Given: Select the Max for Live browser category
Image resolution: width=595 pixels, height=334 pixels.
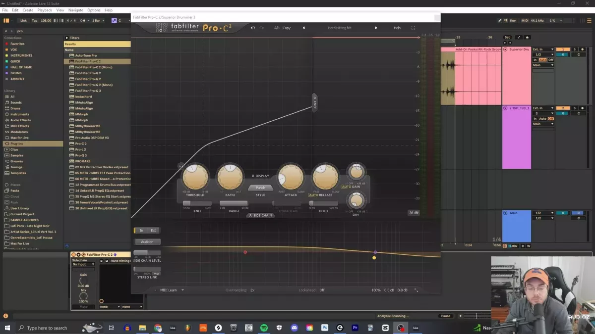Looking at the screenshot, I should pos(19,138).
